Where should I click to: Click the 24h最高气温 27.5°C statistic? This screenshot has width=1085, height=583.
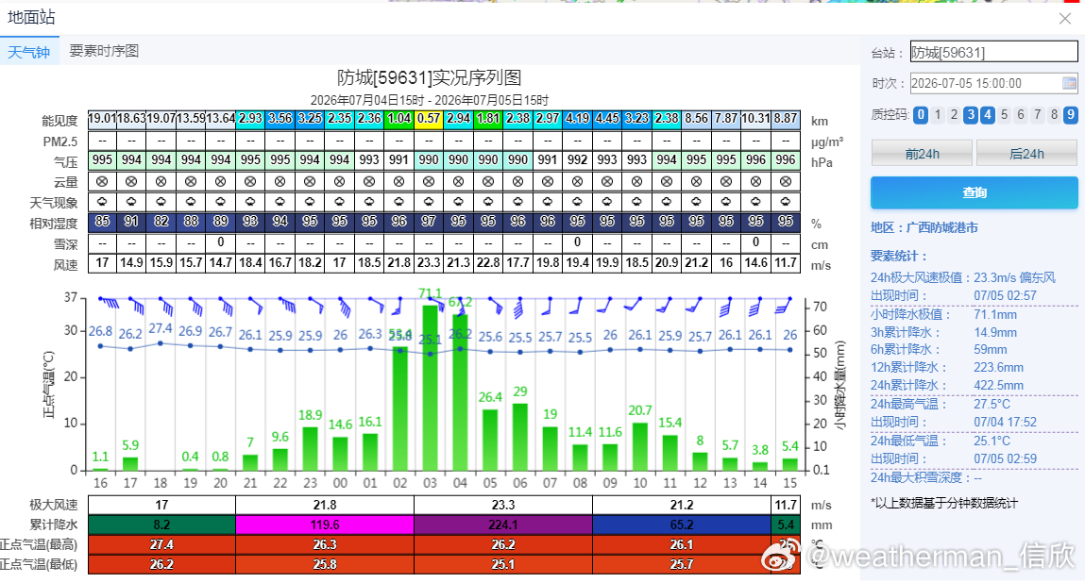click(x=941, y=404)
